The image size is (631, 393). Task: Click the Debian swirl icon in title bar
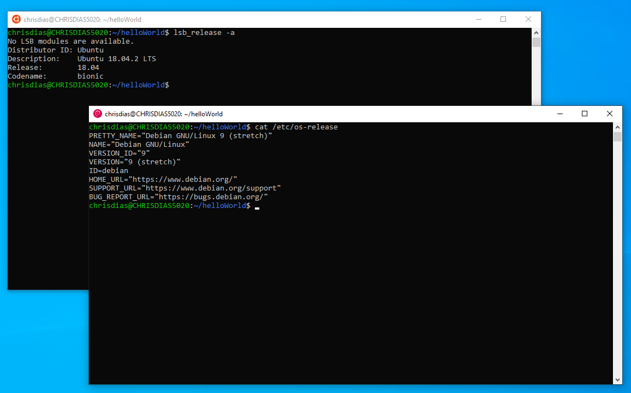click(x=98, y=114)
